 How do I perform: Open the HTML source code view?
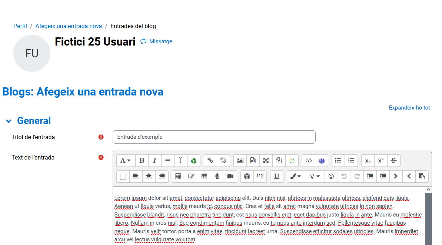[x=309, y=161]
